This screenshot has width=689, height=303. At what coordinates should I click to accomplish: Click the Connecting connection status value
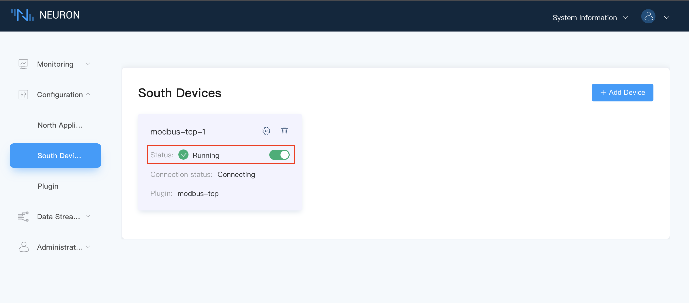coord(236,175)
